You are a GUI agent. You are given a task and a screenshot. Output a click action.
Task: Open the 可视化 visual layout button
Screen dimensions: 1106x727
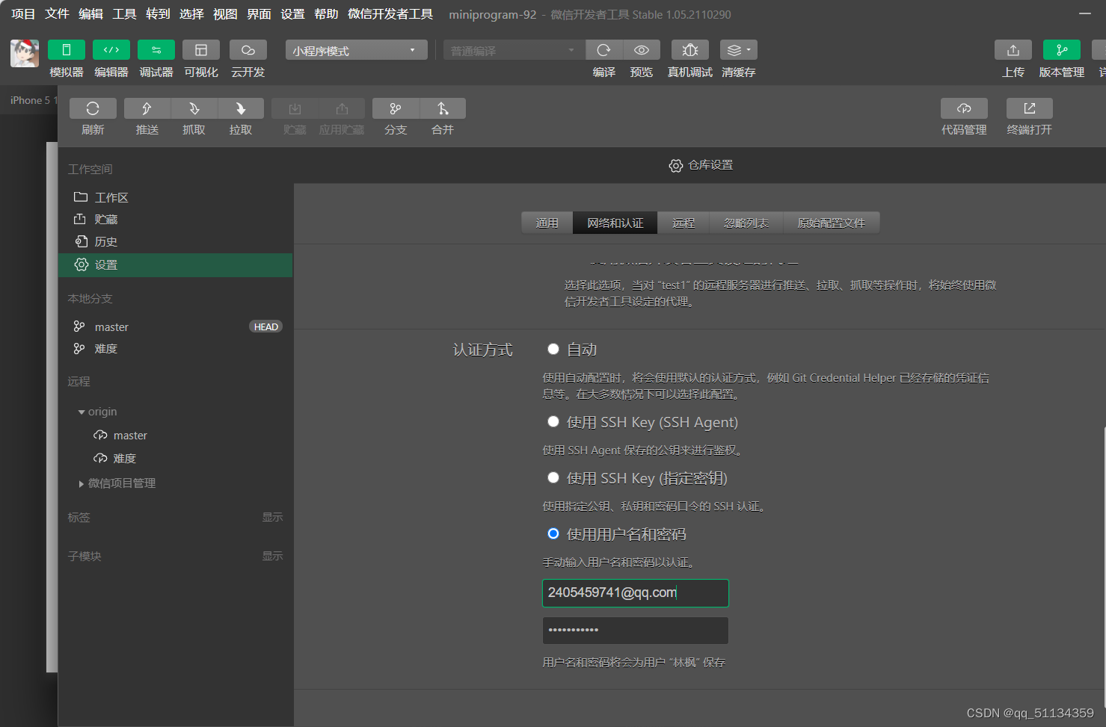(x=201, y=50)
